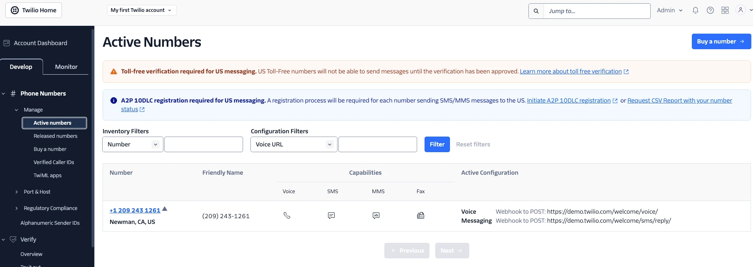Image resolution: width=753 pixels, height=267 pixels.
Task: Focus the inventory filter text field
Action: 204,144
